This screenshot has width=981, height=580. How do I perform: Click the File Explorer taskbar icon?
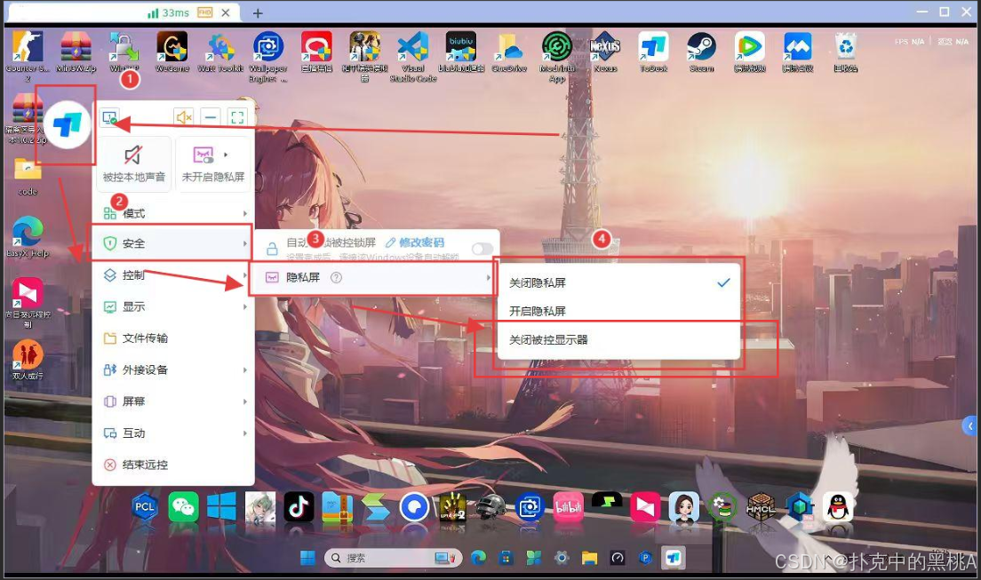[589, 558]
